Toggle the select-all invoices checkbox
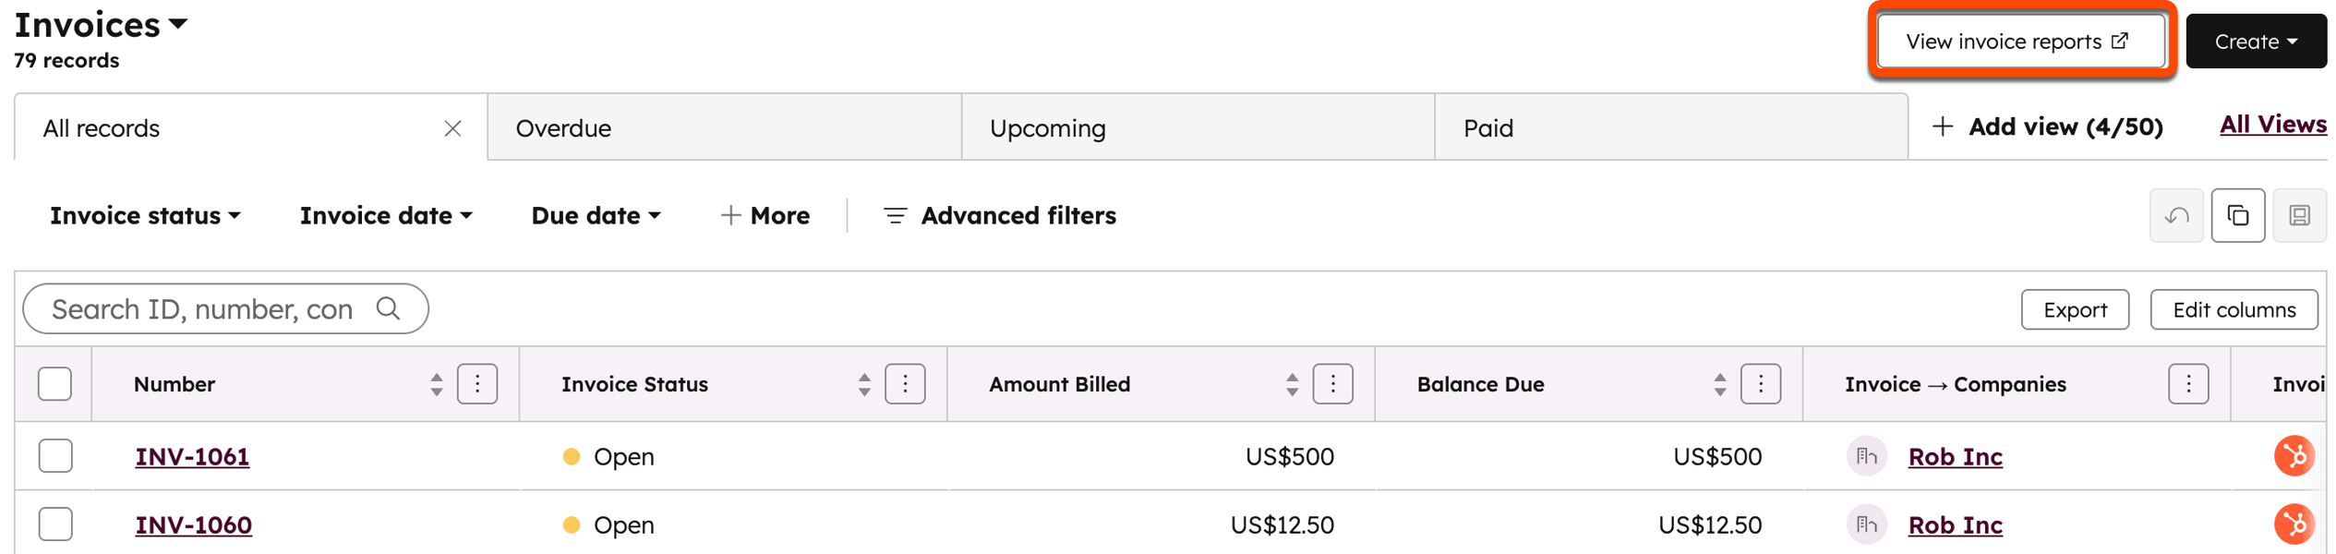 tap(55, 384)
